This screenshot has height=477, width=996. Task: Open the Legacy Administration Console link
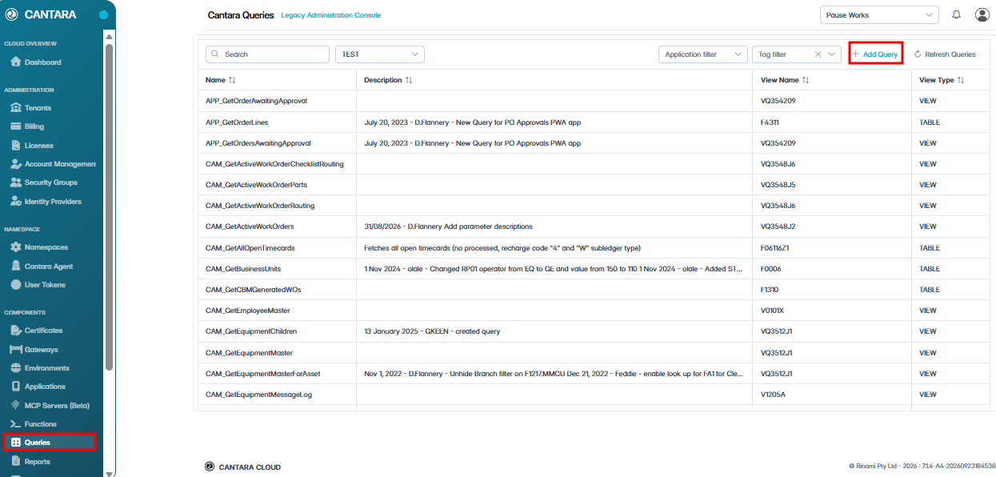tap(331, 15)
